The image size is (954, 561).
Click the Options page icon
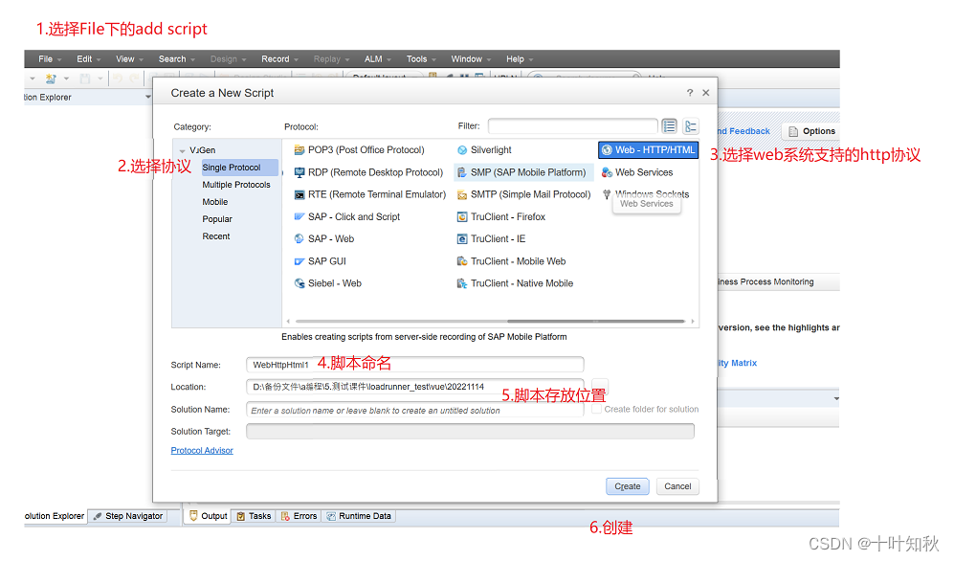click(793, 131)
